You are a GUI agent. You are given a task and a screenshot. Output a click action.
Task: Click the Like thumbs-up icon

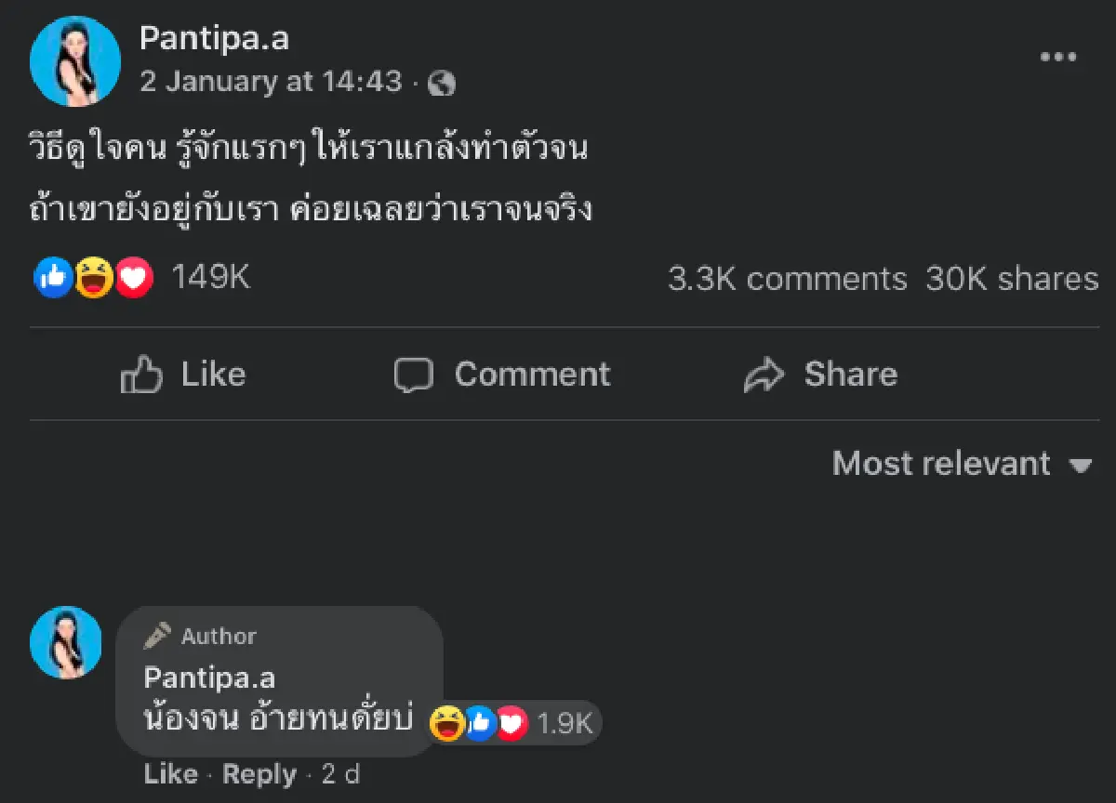140,374
